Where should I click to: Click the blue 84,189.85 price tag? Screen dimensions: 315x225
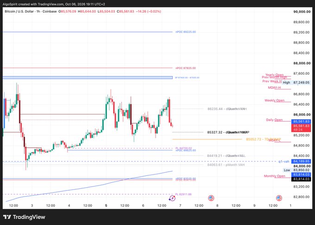(301, 161)
